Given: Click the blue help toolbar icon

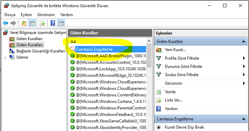Looking at the screenshot, I should (53, 23).
